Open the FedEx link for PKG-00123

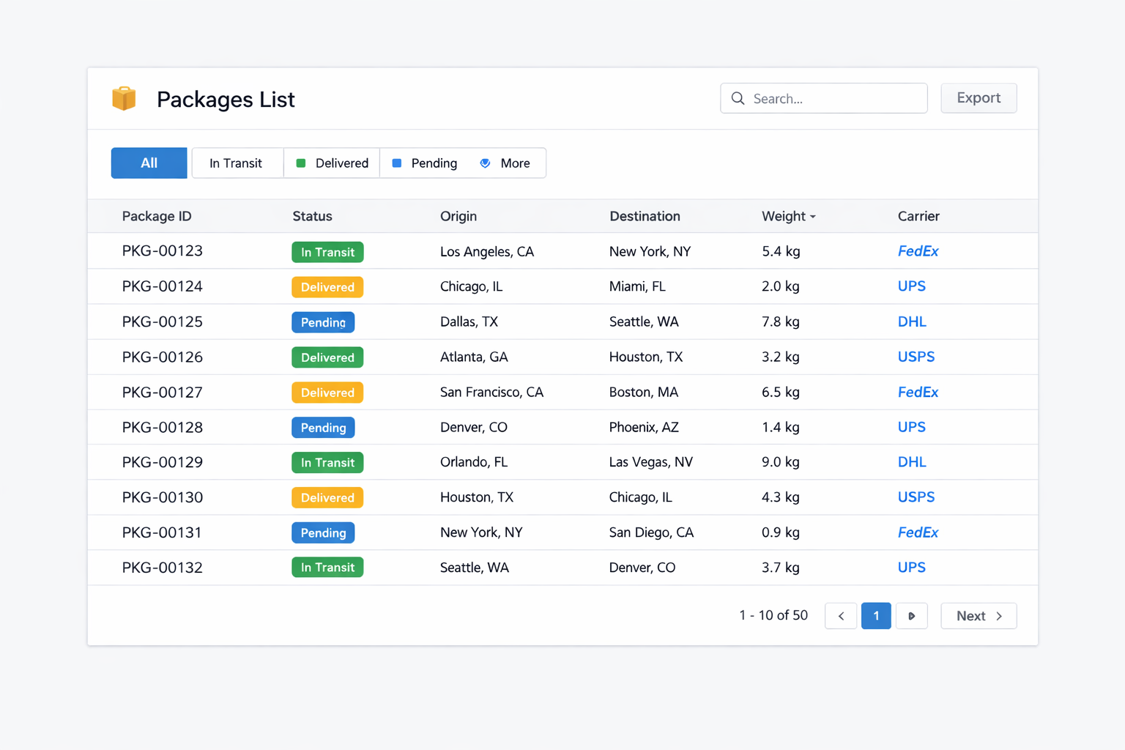[x=918, y=251]
